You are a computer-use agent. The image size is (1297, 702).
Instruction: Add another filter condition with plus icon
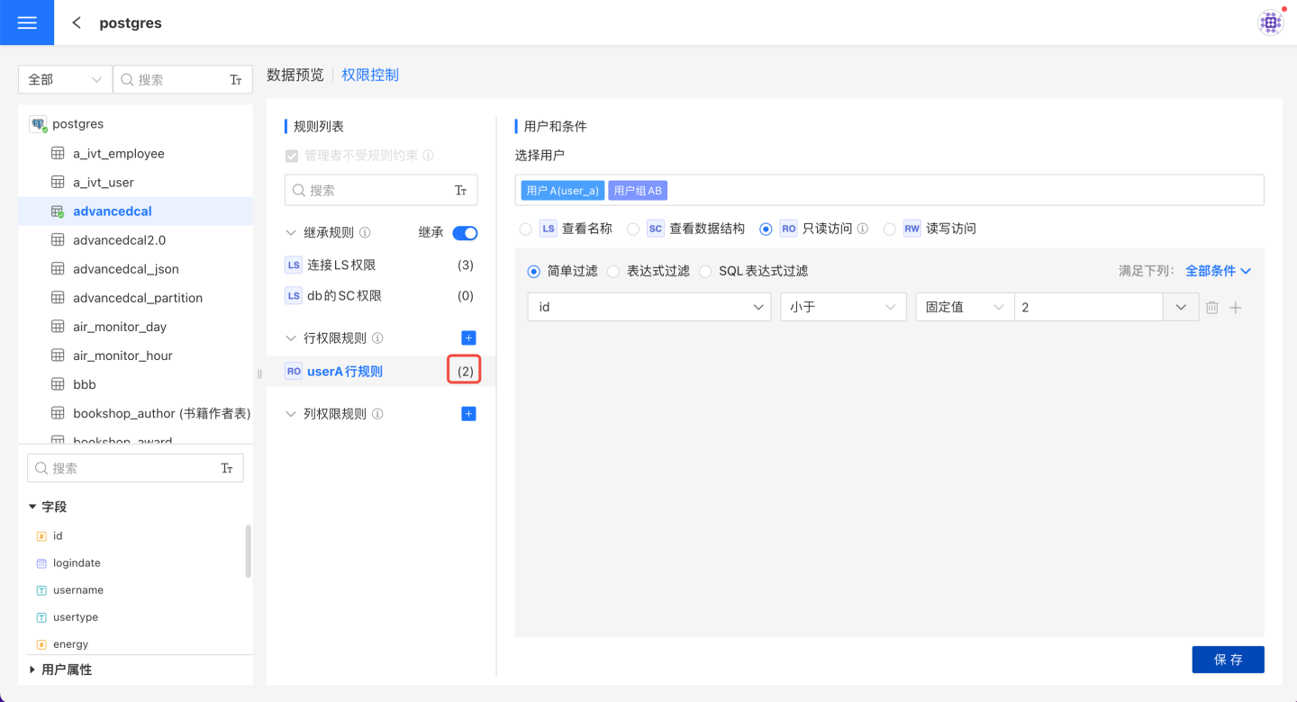pyautogui.click(x=1236, y=308)
